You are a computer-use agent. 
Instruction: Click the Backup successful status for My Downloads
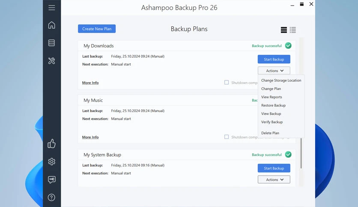click(267, 46)
